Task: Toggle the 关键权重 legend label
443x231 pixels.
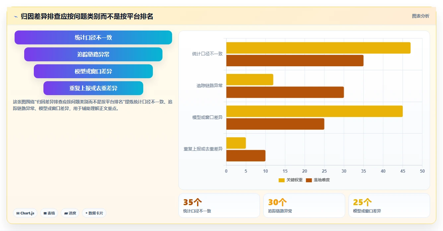Action: point(294,180)
